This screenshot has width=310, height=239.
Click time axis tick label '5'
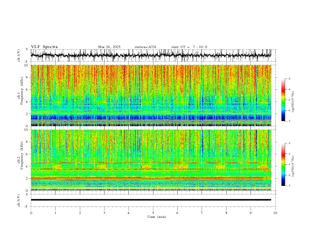click(x=153, y=213)
